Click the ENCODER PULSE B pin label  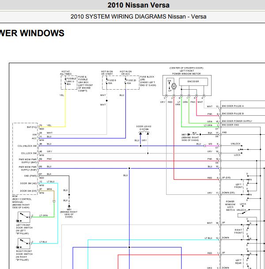click(x=233, y=114)
